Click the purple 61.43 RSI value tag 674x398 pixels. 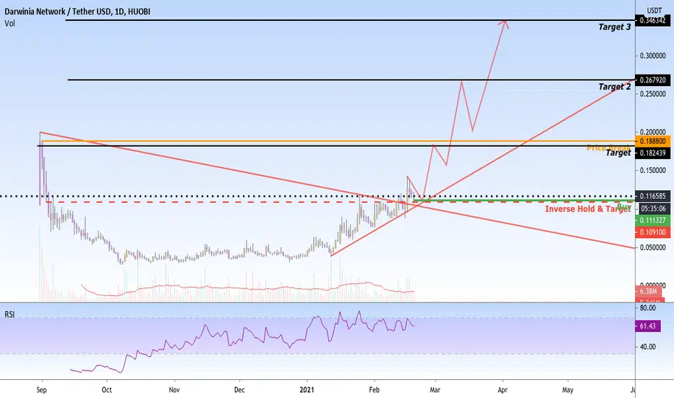pos(648,326)
